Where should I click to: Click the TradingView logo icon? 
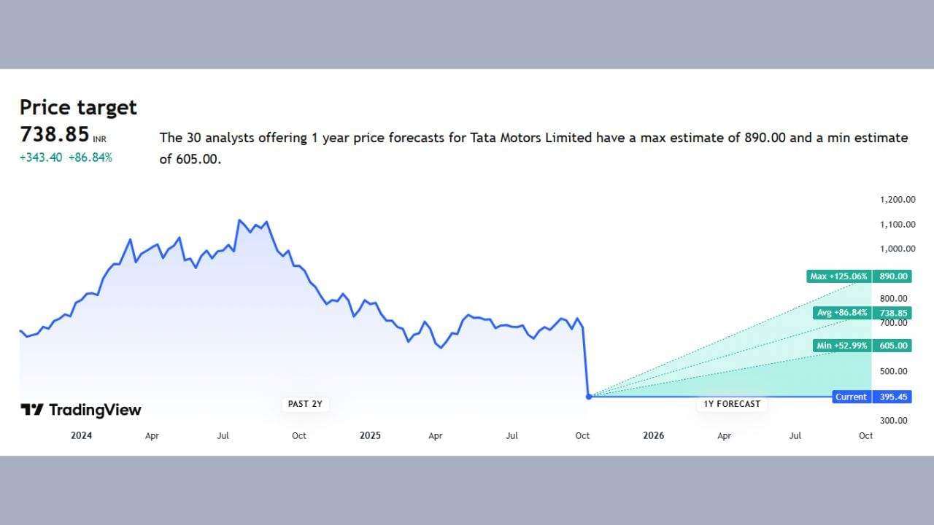(32, 410)
